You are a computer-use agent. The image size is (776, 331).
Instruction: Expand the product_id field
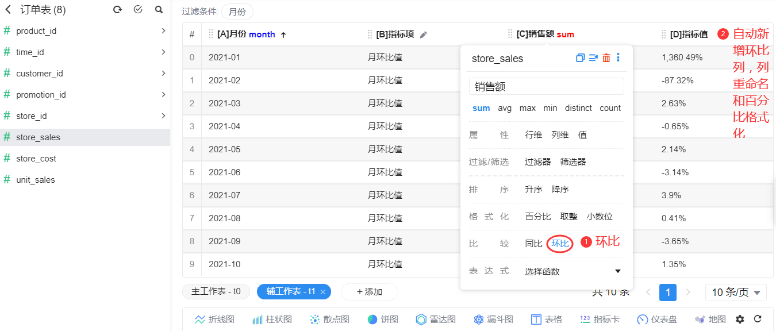coord(163,31)
